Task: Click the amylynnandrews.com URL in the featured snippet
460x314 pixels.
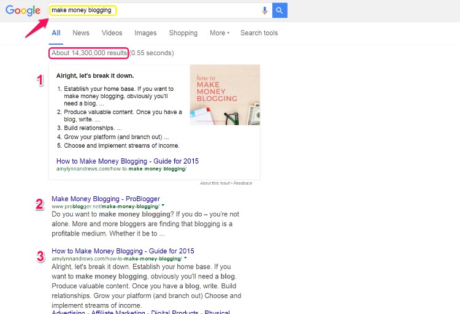Action: [x=121, y=169]
